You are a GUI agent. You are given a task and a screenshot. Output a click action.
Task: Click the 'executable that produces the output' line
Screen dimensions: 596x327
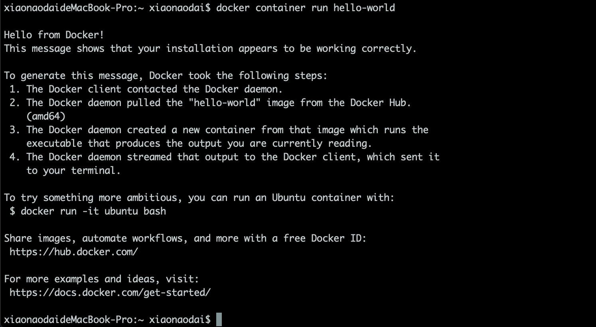(x=199, y=144)
